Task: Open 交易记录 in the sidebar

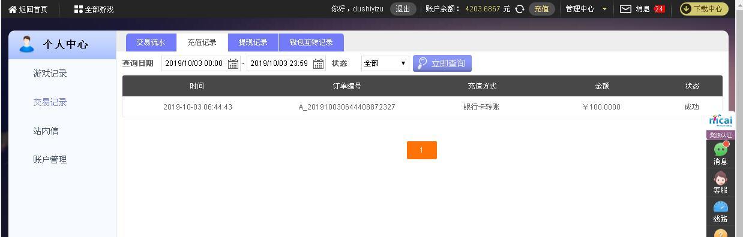Action: point(50,102)
